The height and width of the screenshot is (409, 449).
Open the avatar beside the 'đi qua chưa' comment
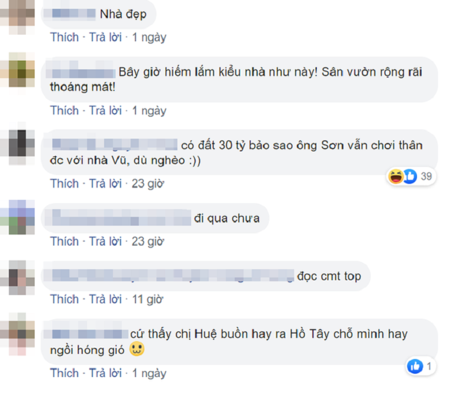coord(17,217)
